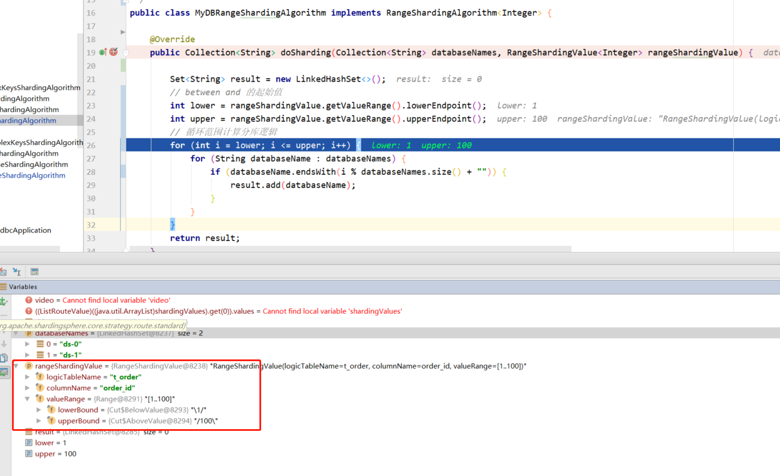Viewport: 780px width, 476px height.
Task: Click the breakpoint icon on line 19
Action: pyautogui.click(x=113, y=52)
